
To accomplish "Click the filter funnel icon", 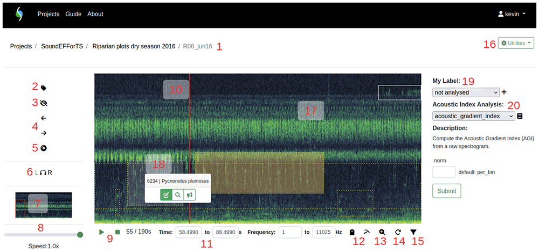I will (x=413, y=232).
